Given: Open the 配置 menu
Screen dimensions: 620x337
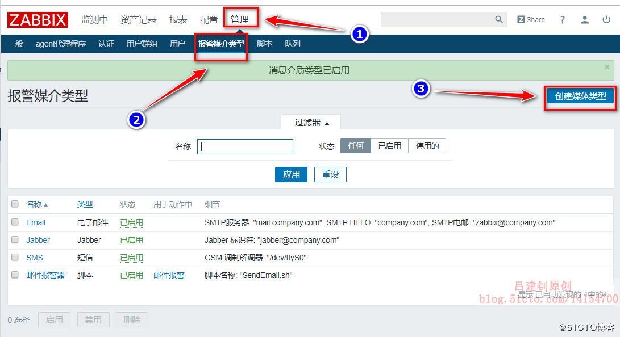Looking at the screenshot, I should [x=209, y=20].
